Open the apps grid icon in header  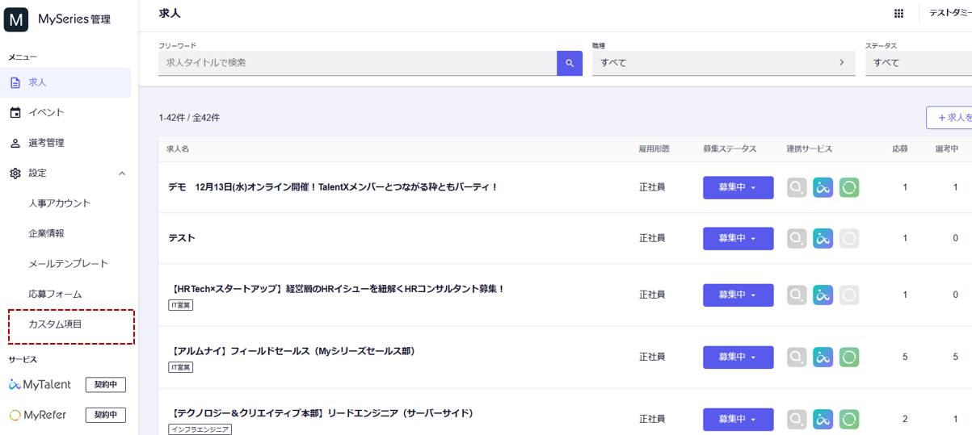point(898,13)
